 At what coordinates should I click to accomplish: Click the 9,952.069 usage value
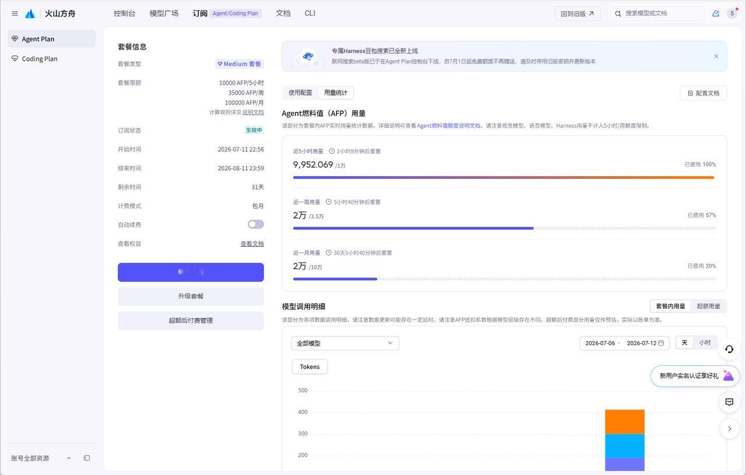[x=313, y=165]
